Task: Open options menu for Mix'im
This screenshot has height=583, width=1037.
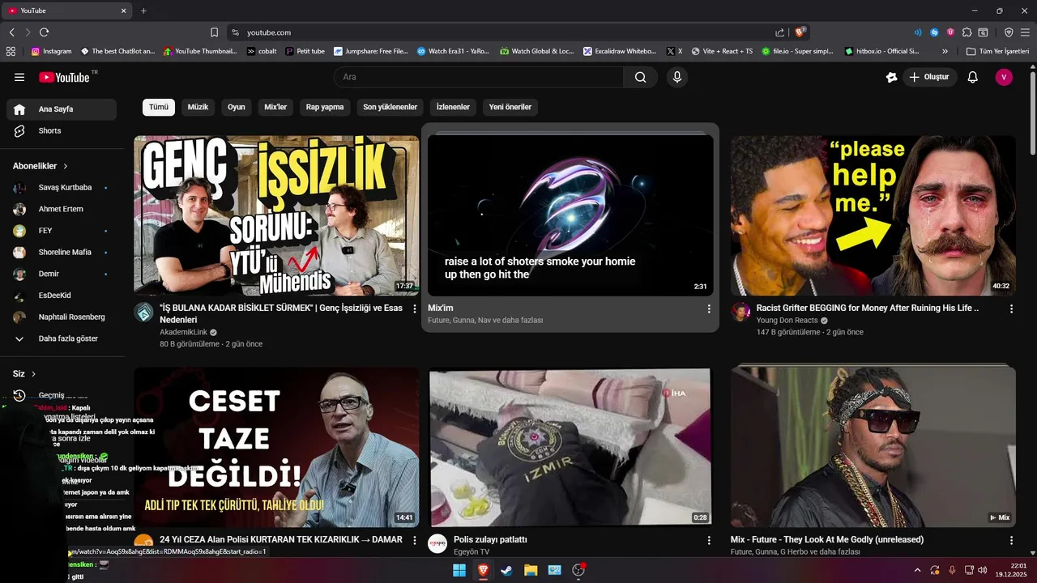Action: click(x=709, y=309)
